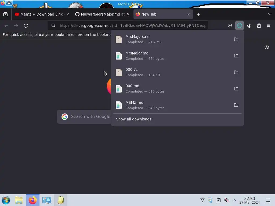The width and height of the screenshot is (275, 206).
Task: Open the Extensions puzzle icon
Action: point(259,25)
